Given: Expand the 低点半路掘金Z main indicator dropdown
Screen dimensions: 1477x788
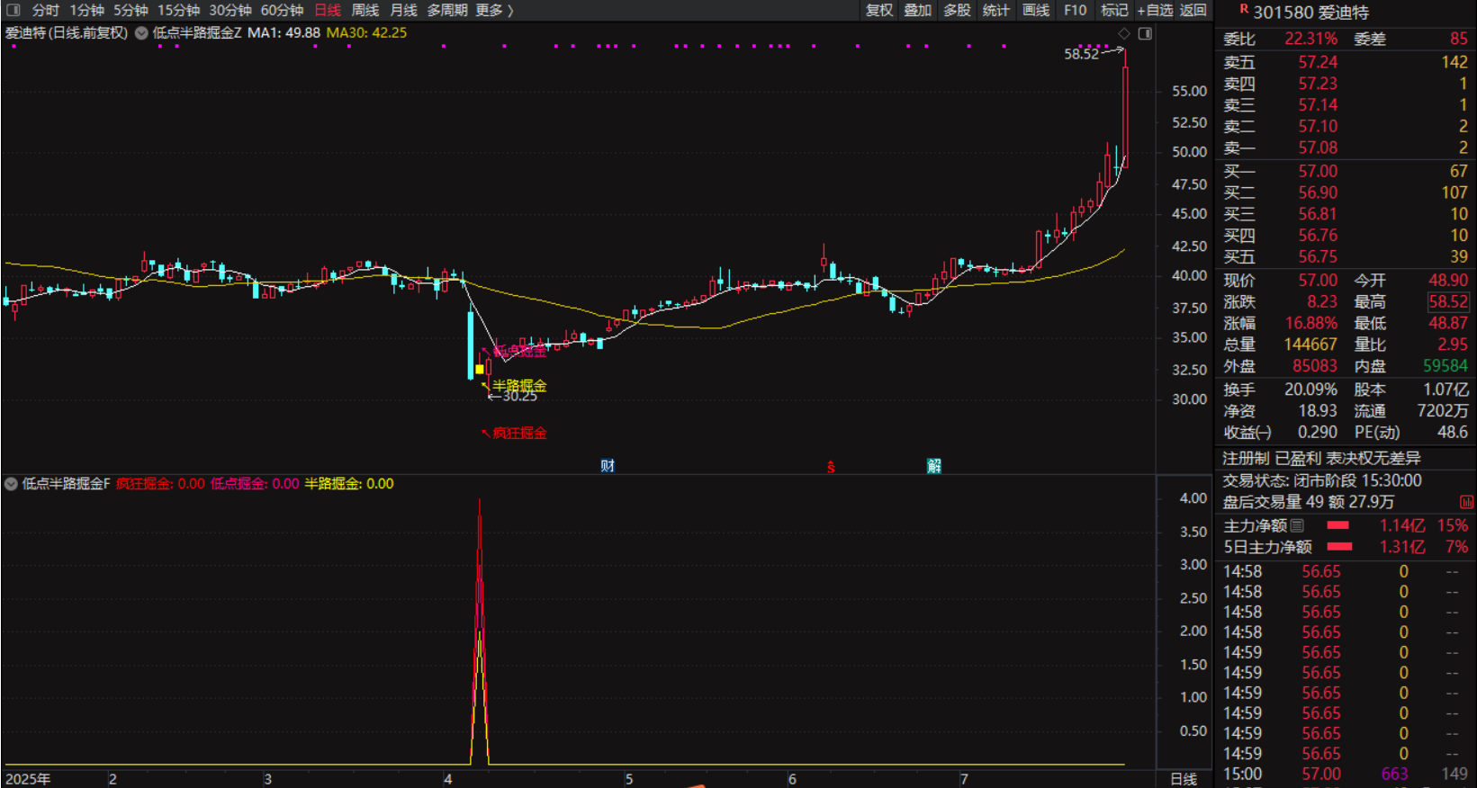Looking at the screenshot, I should tap(141, 32).
